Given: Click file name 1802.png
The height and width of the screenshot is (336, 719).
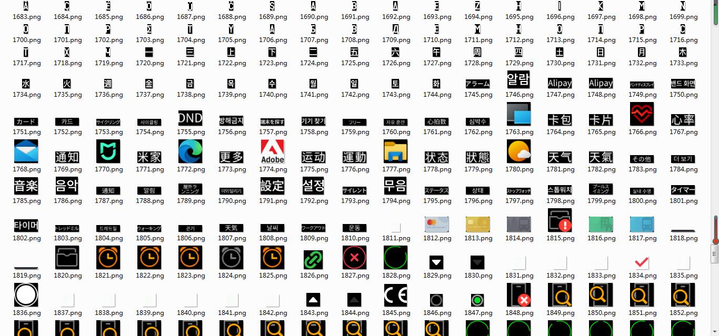Looking at the screenshot, I should (x=26, y=238).
